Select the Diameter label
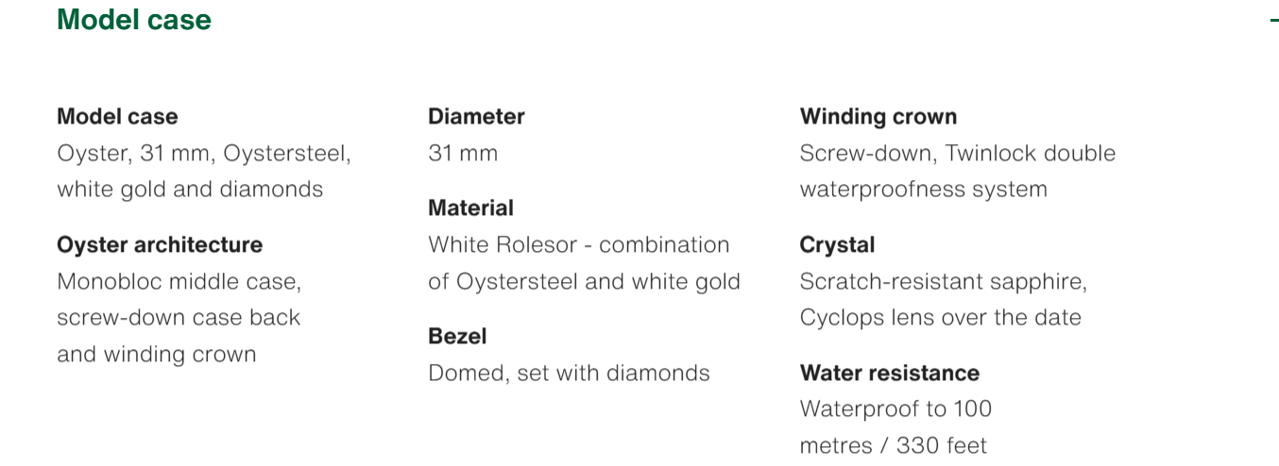Screen dimensions: 1279x466 tap(476, 117)
